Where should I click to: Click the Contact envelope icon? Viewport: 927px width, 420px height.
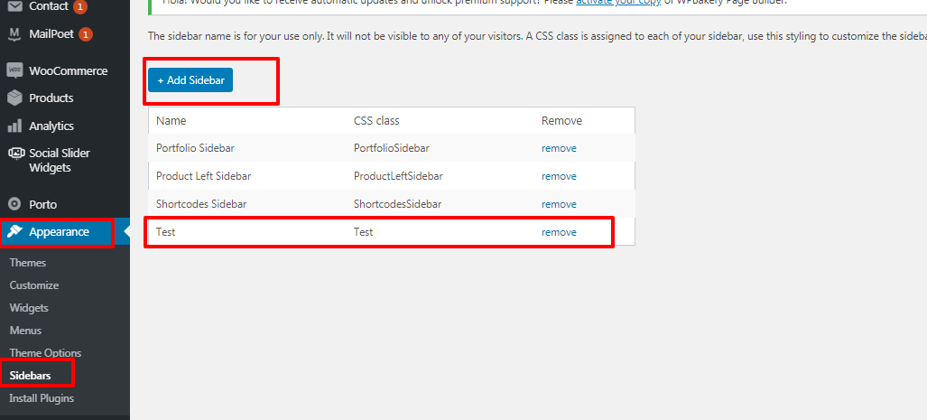click(14, 6)
